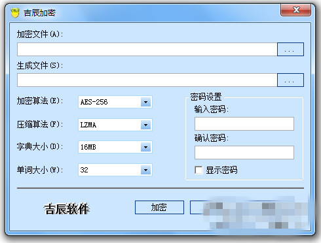Click the 生成文件(S) label
Image resolution: width=321 pixels, height=243 pixels.
coord(40,65)
